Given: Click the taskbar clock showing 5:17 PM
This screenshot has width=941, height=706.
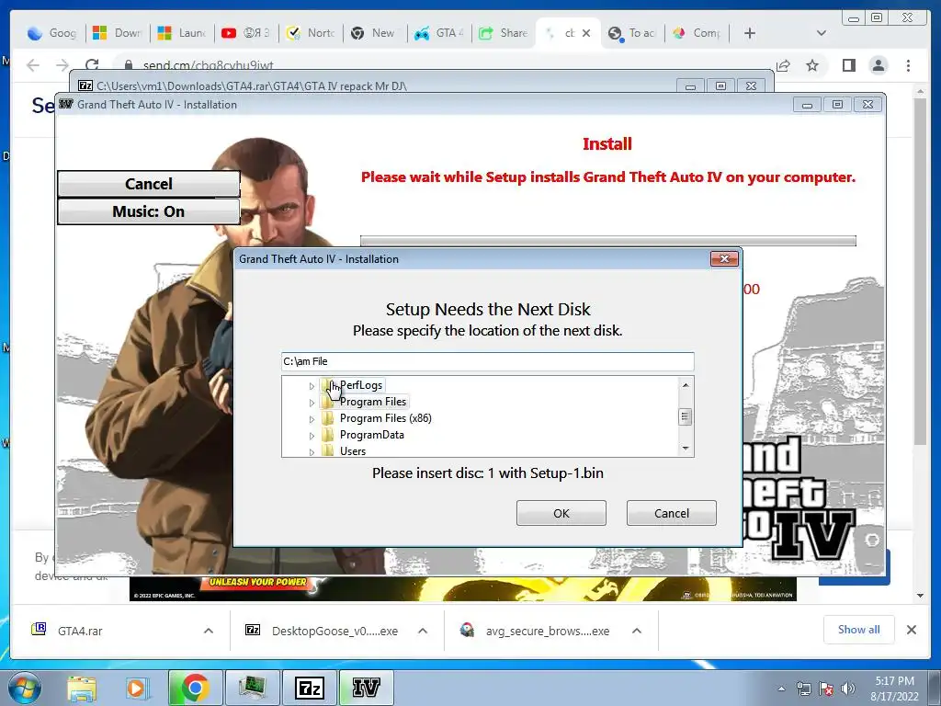Looking at the screenshot, I should [x=894, y=689].
